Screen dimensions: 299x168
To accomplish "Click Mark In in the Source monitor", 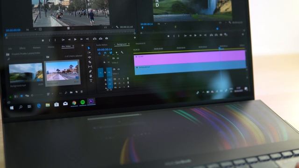I will [x=50, y=40].
